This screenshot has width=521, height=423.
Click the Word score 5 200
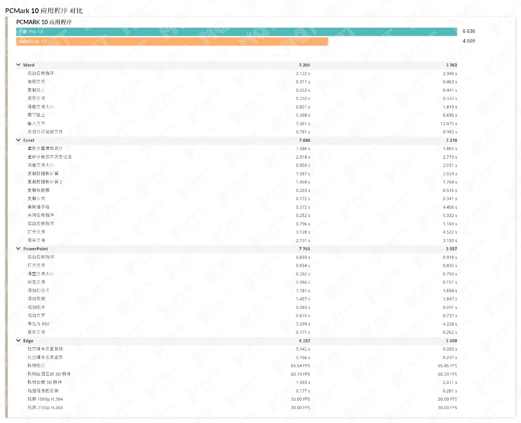point(305,65)
